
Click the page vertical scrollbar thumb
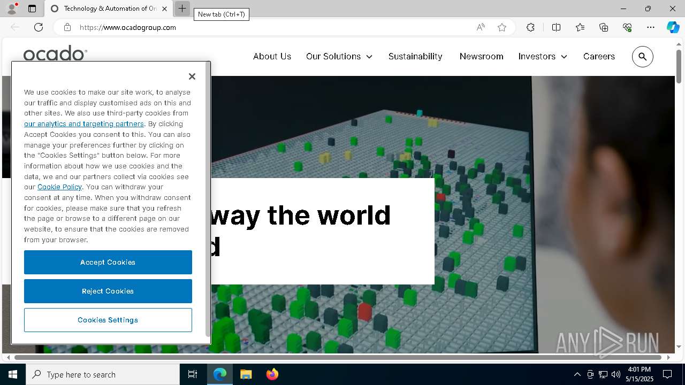tap(679, 66)
